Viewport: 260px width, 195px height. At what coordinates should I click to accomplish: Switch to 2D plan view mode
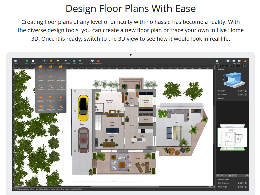[228, 61]
